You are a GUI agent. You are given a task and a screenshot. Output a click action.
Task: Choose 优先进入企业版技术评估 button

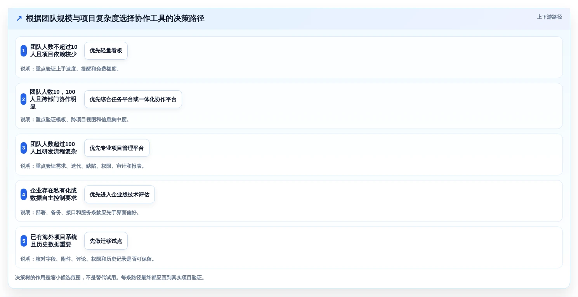click(120, 194)
